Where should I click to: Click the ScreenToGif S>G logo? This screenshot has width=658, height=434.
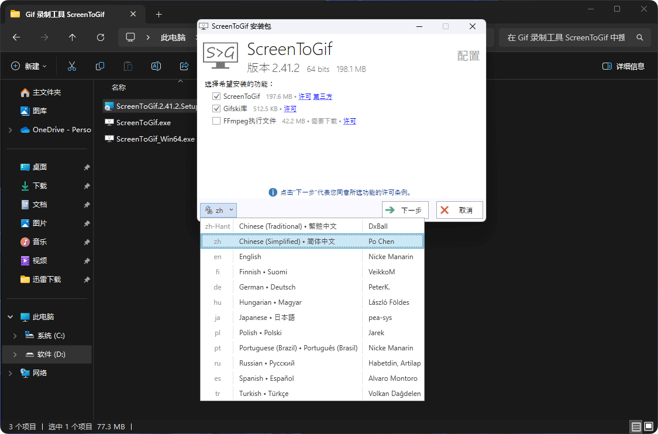(x=221, y=56)
